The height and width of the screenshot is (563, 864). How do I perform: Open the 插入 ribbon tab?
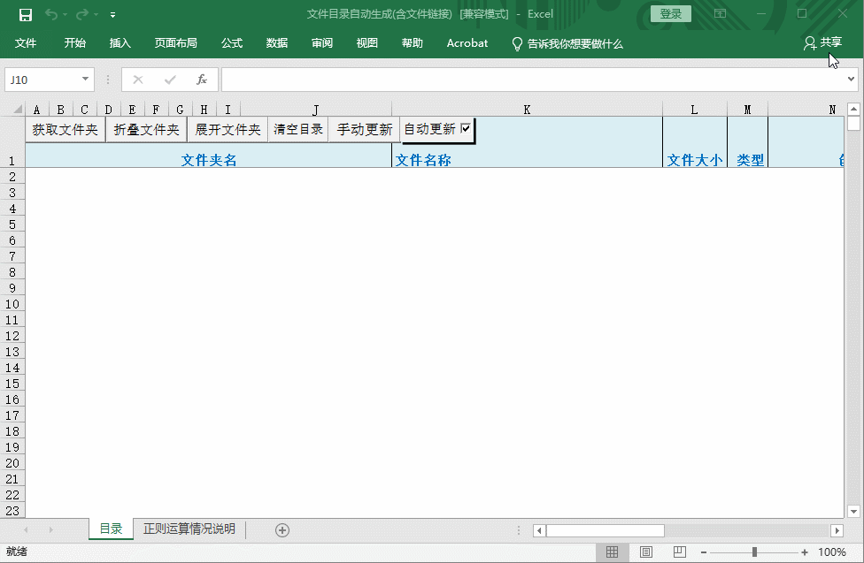(x=120, y=43)
